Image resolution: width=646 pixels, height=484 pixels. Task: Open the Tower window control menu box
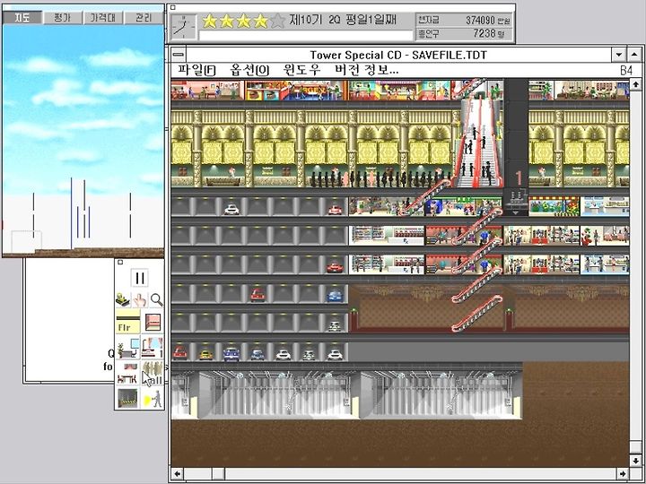[x=179, y=55]
